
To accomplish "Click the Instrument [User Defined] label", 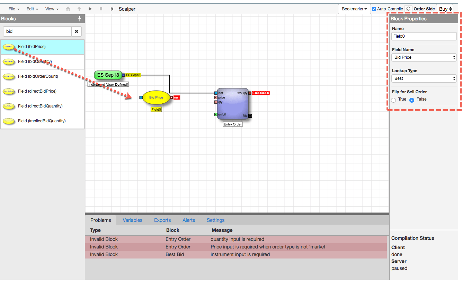I will point(108,84).
